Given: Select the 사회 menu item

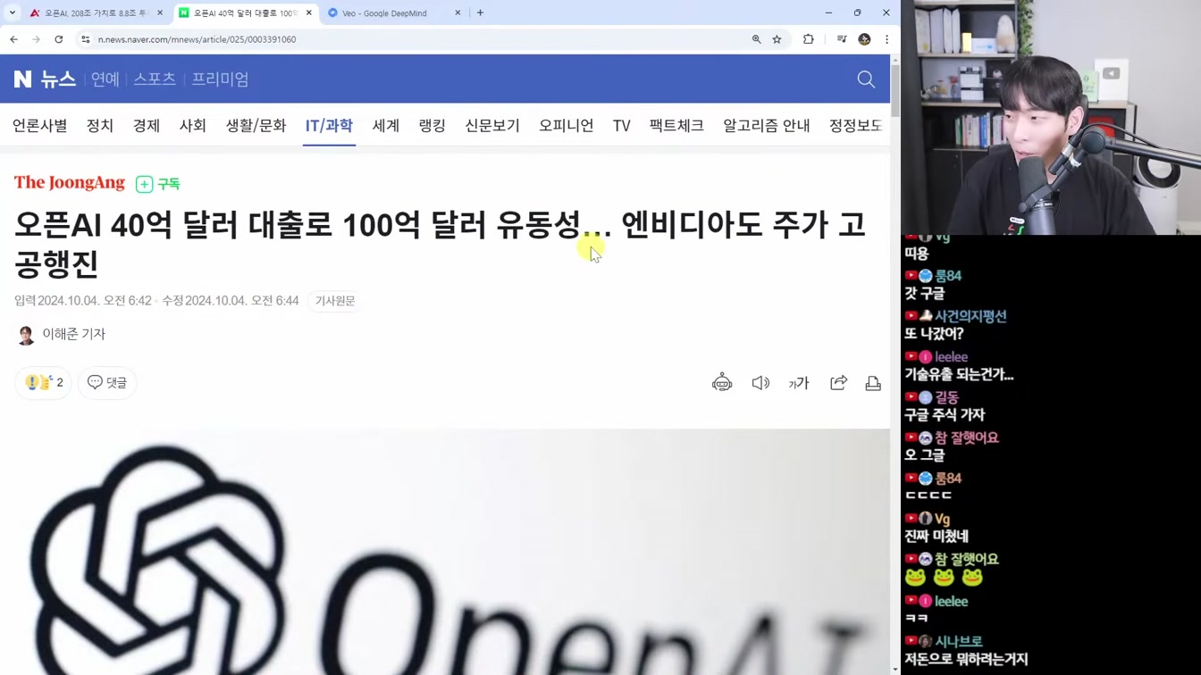Looking at the screenshot, I should pyautogui.click(x=193, y=126).
